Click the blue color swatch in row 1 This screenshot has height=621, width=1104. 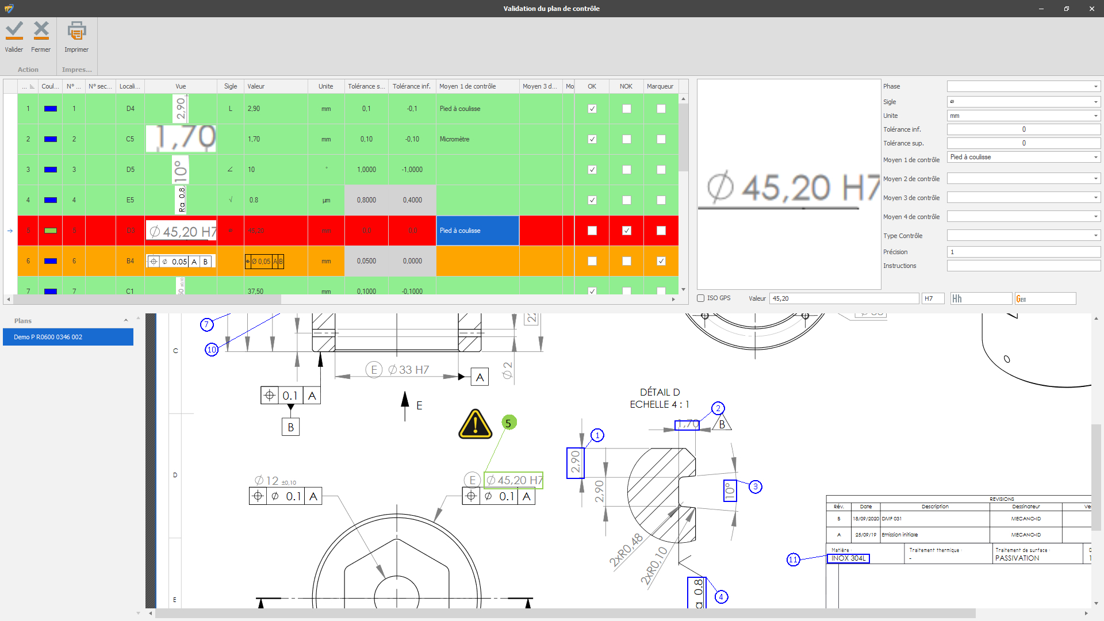coord(51,109)
